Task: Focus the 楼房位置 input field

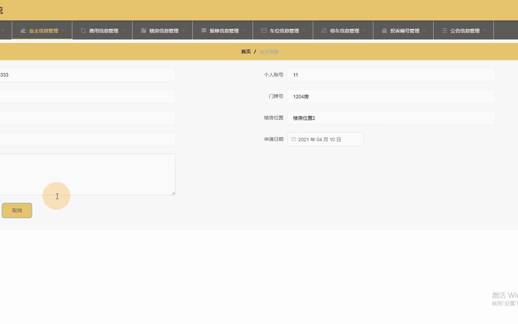Action: pyautogui.click(x=391, y=118)
